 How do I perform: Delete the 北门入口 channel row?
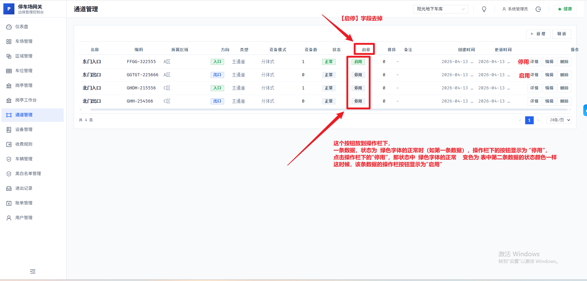coord(564,88)
